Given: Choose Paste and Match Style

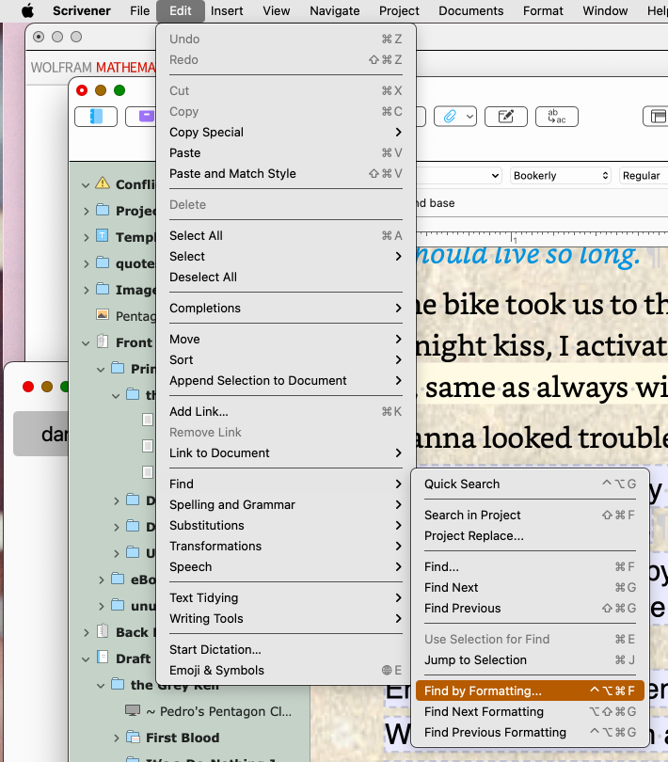Looking at the screenshot, I should pos(286,173).
